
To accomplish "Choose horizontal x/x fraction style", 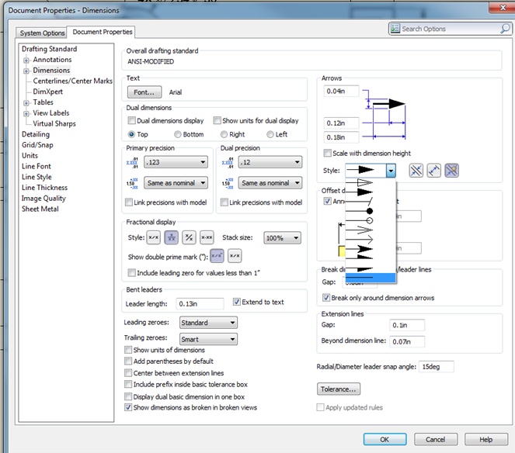I will [153, 237].
